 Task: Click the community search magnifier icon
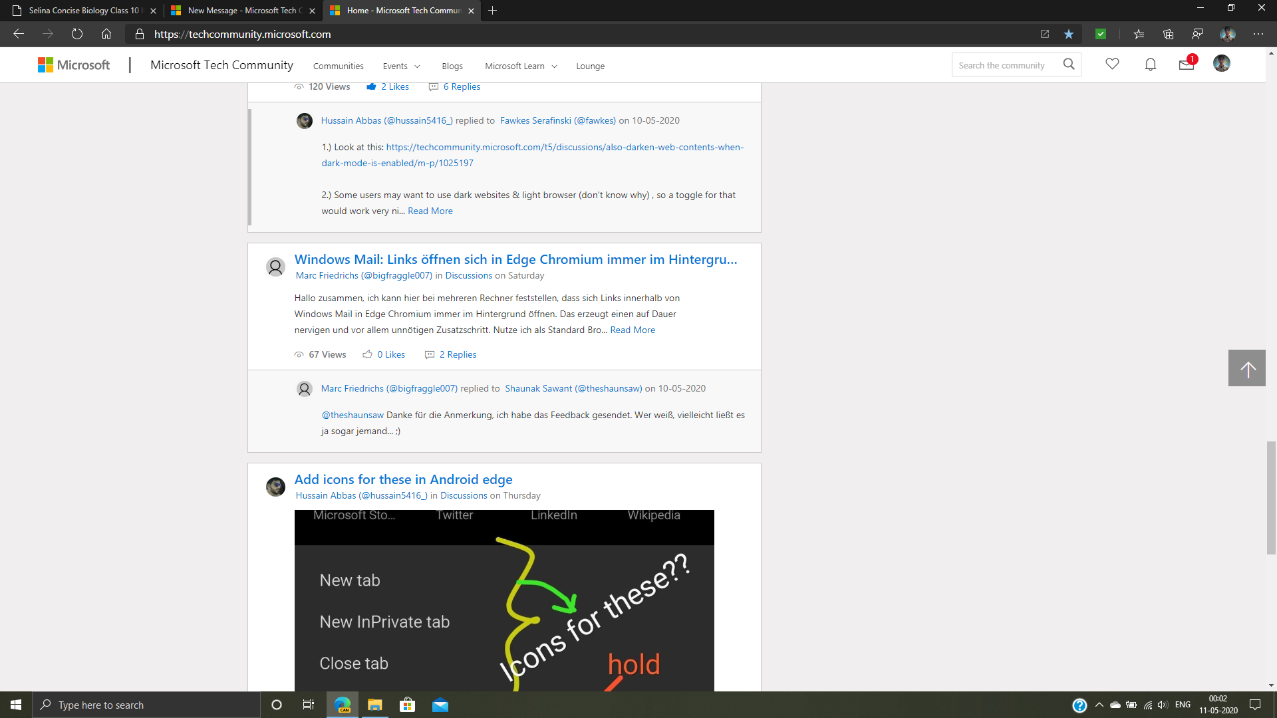coord(1069,64)
